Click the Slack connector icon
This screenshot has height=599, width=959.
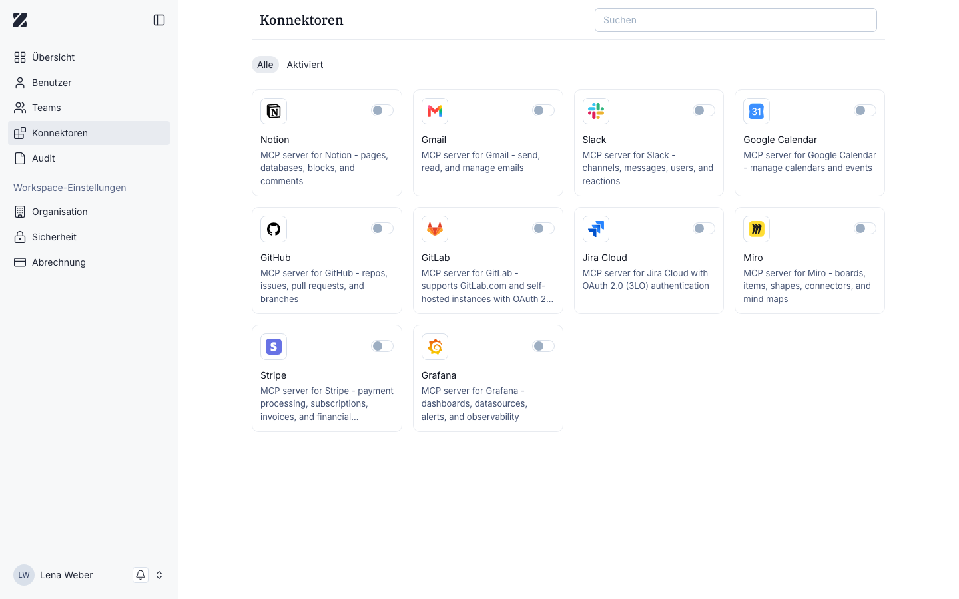tap(596, 111)
